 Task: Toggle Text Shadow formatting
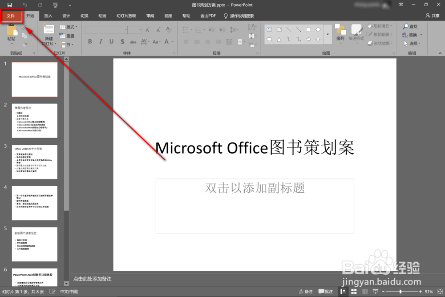pyautogui.click(x=122, y=41)
